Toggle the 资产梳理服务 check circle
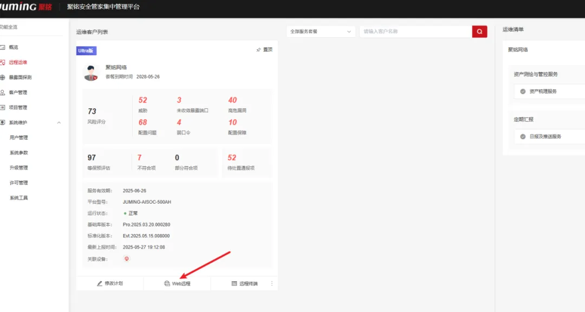The height and width of the screenshot is (312, 585). click(x=523, y=92)
